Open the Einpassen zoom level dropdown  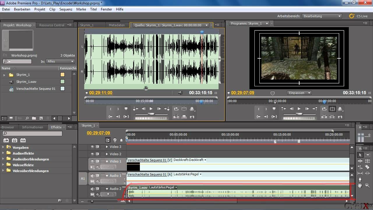299,93
